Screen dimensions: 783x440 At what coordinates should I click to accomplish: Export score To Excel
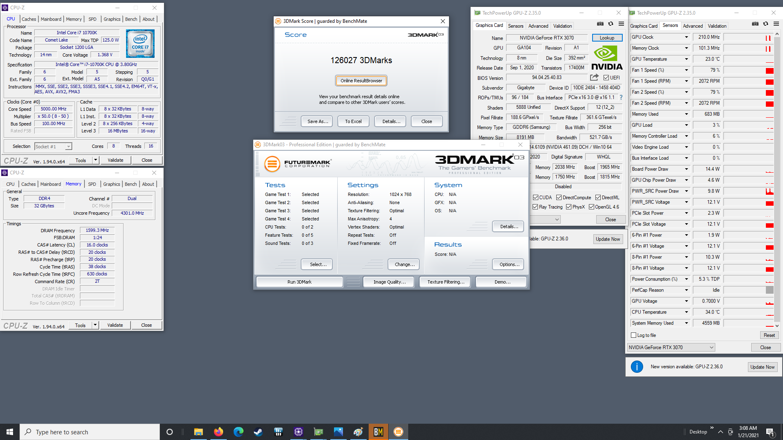(353, 121)
